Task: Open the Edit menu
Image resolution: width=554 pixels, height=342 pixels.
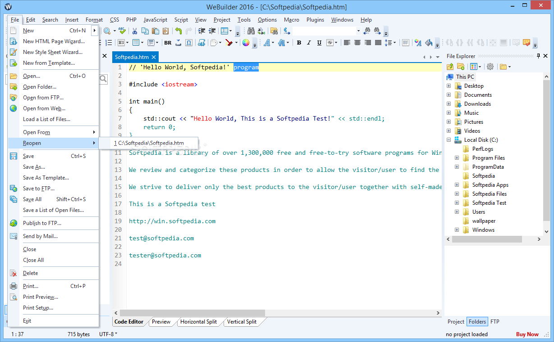Action: pos(31,19)
